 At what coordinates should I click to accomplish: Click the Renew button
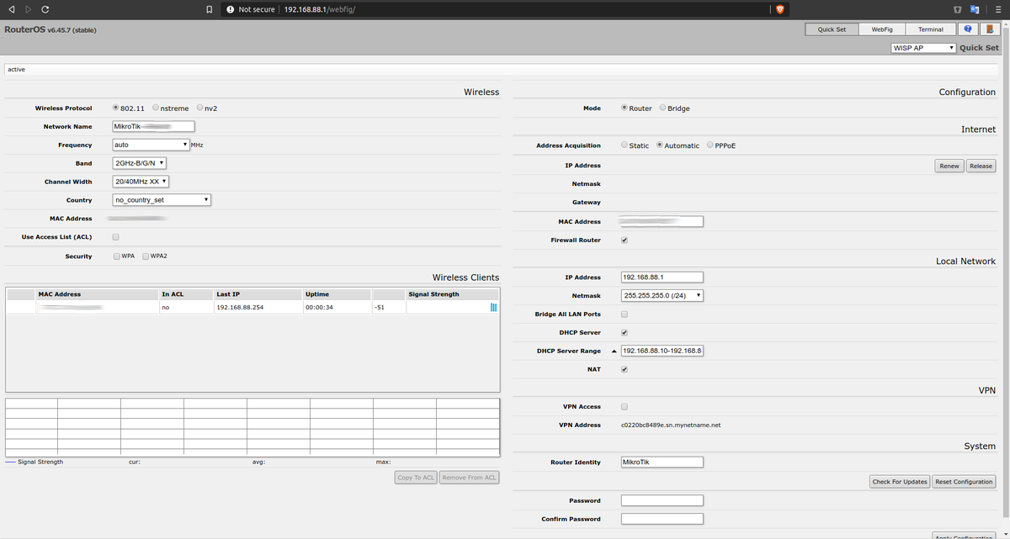coord(949,166)
